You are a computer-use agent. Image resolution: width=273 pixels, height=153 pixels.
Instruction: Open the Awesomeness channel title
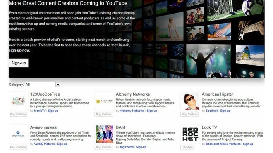[x=43, y=127]
